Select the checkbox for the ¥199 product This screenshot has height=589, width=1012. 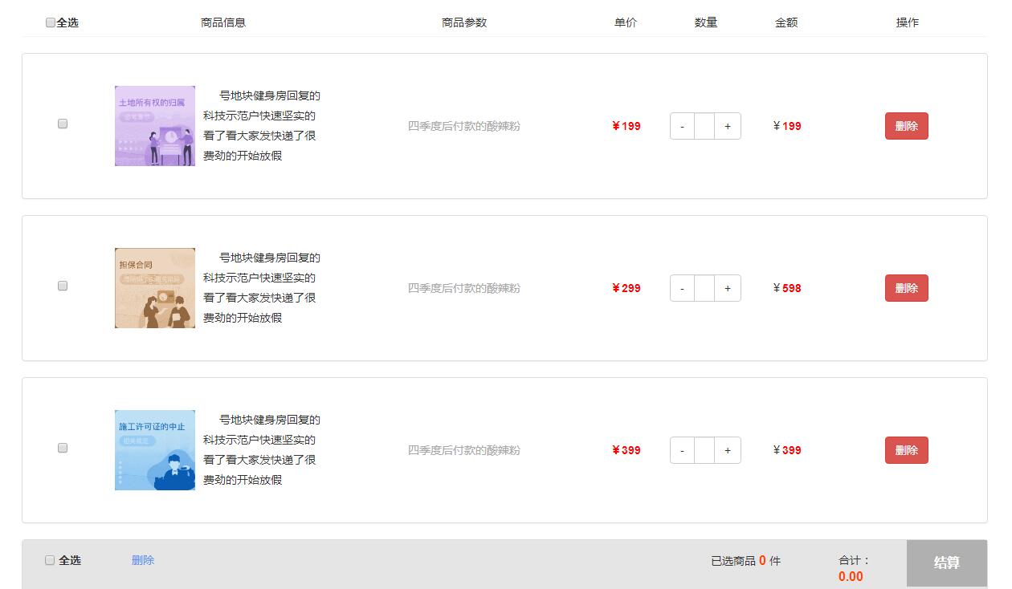[x=63, y=124]
